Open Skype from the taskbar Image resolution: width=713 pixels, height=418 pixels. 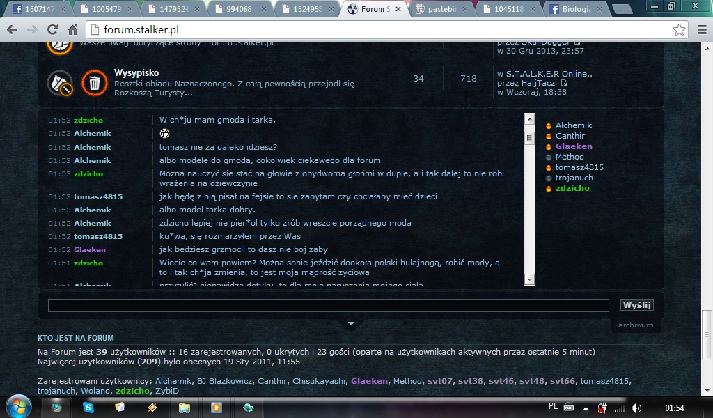click(88, 408)
